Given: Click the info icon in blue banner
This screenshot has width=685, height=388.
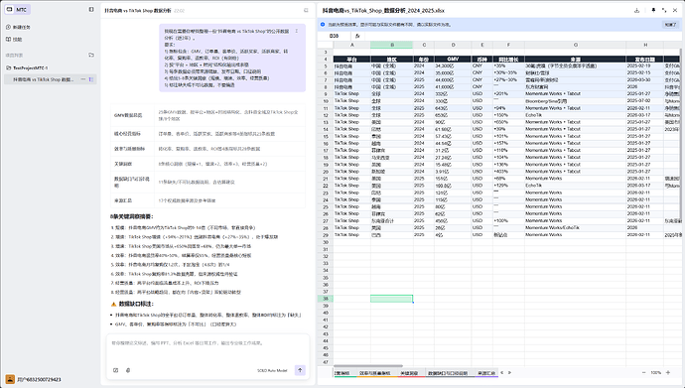Looking at the screenshot, I should 323,25.
